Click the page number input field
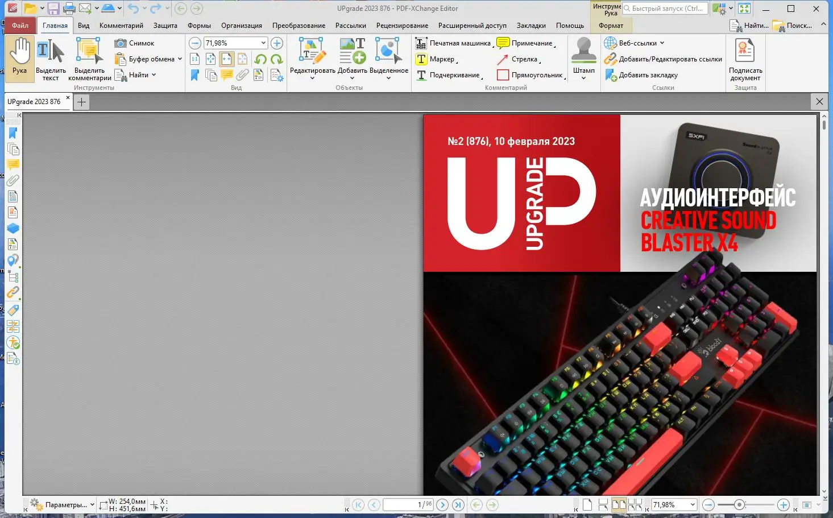Screen dimensions: 833x518 pos(408,504)
